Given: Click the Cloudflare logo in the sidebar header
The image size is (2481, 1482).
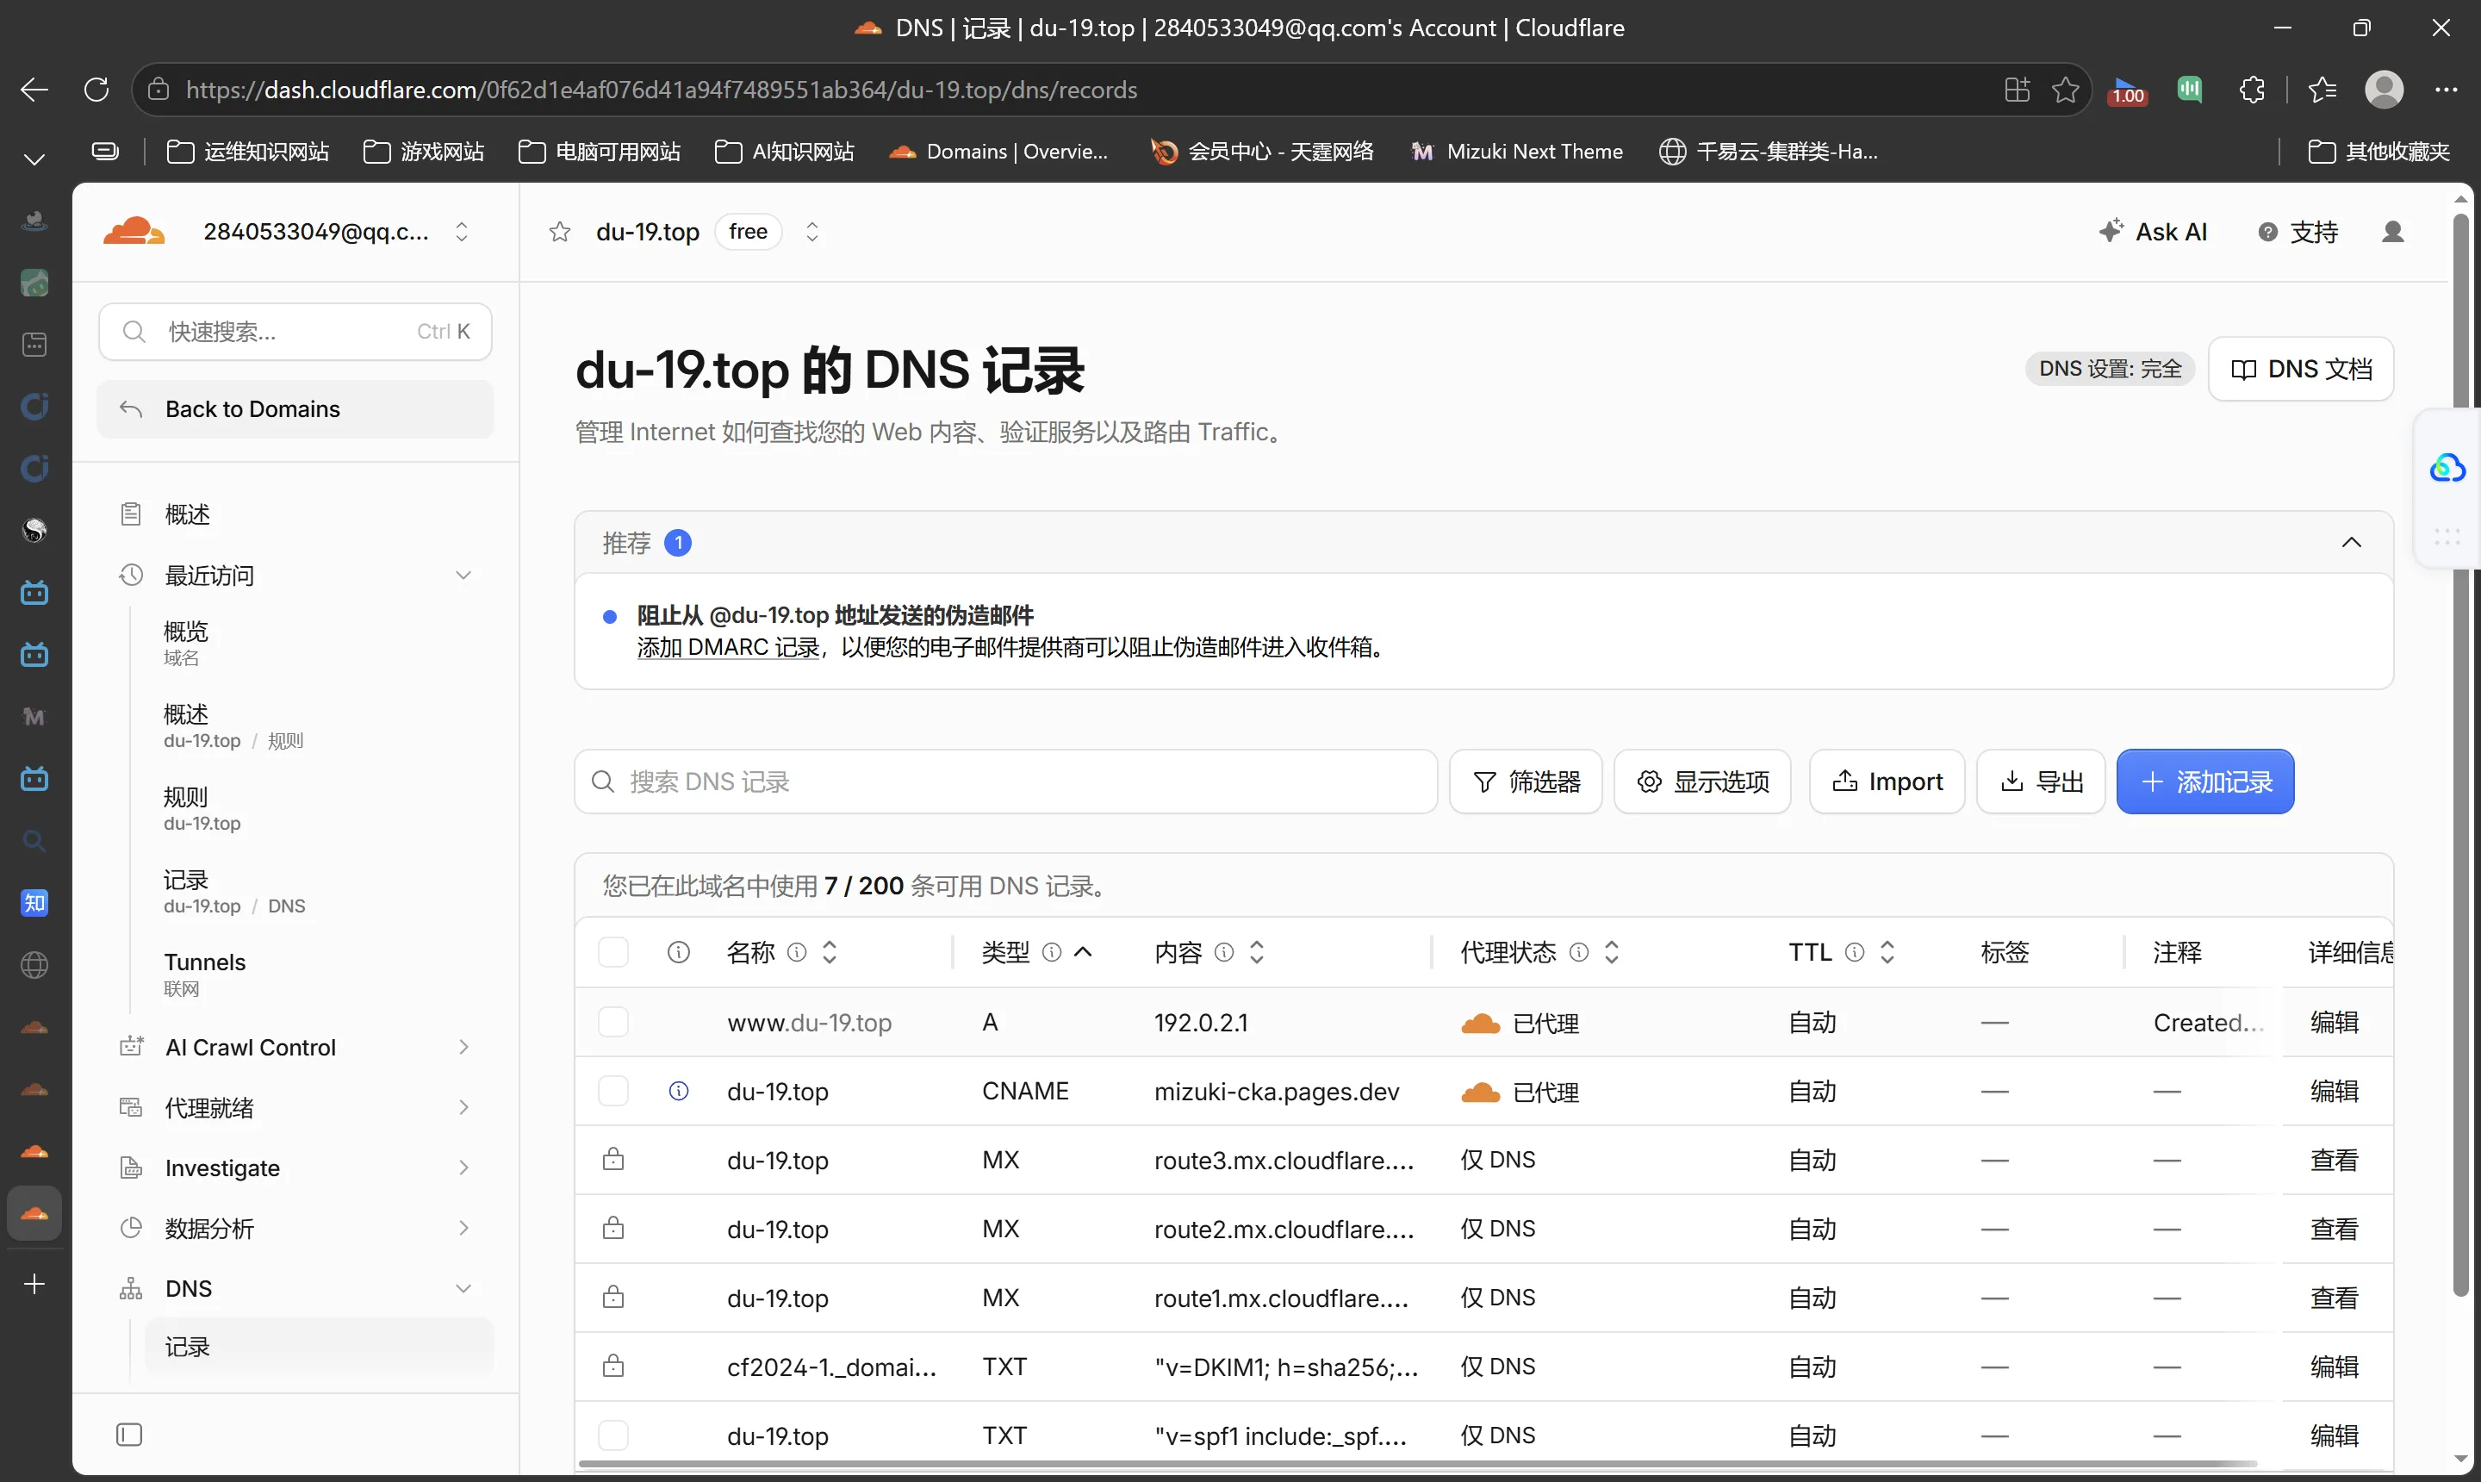Looking at the screenshot, I should click(x=134, y=232).
